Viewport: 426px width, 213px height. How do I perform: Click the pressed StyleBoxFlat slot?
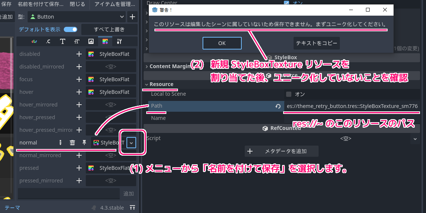click(111, 168)
